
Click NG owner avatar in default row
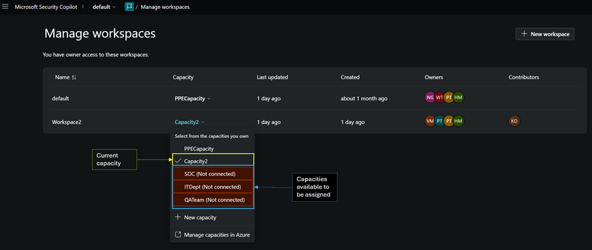tap(430, 98)
